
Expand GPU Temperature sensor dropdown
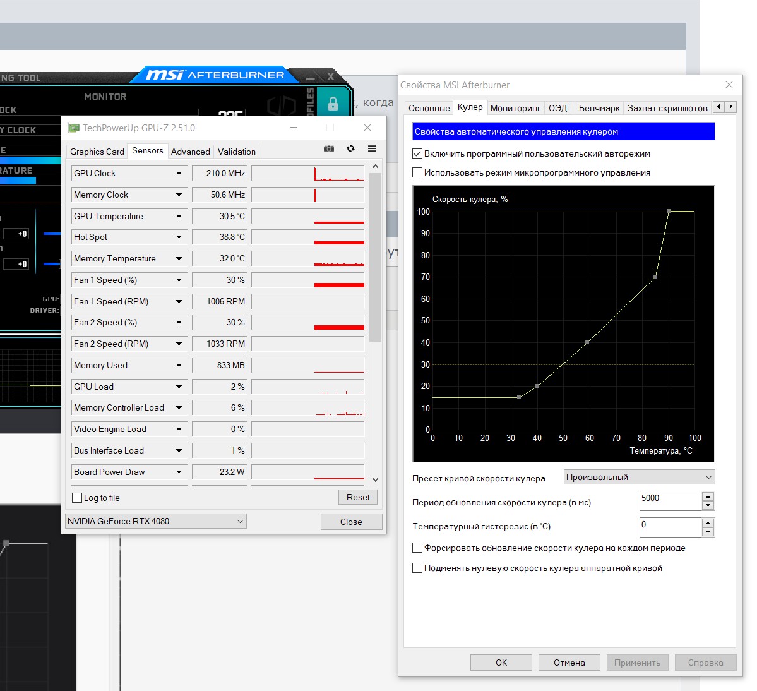tap(179, 216)
